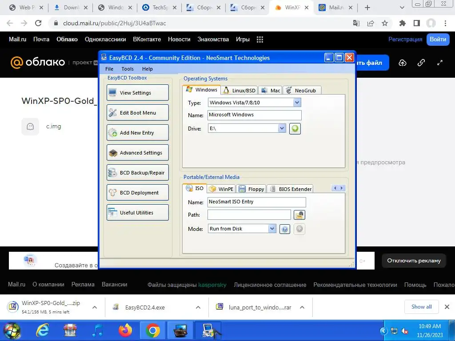This screenshot has width=455, height=341.
Task: Click the Windows Start orb
Action: 12,330
